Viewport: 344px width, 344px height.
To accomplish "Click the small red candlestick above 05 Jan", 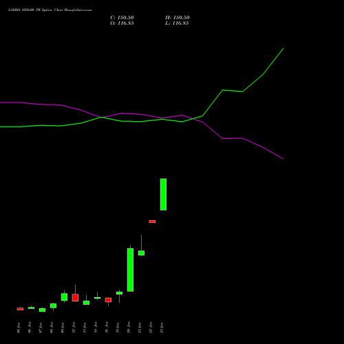I will [20, 309].
